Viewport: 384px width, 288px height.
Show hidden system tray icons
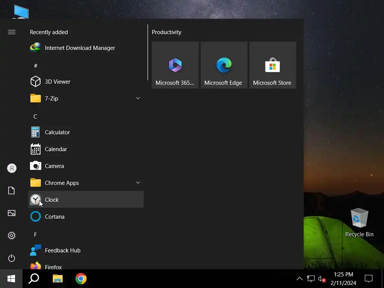300,279
